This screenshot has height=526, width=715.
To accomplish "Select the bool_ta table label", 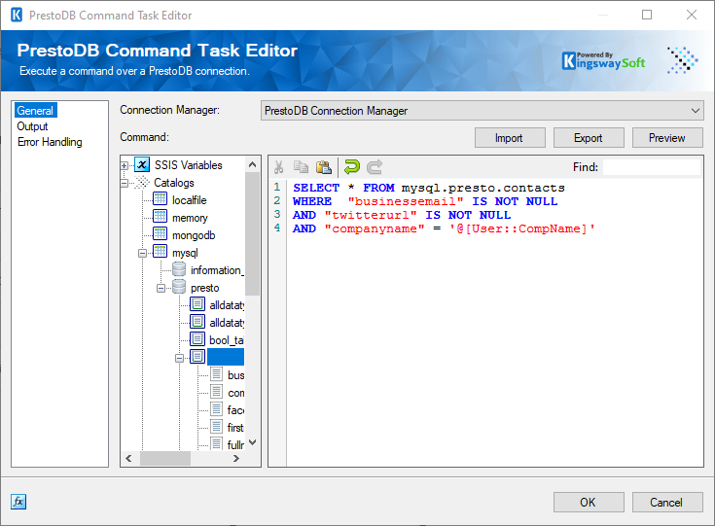I will point(226,340).
